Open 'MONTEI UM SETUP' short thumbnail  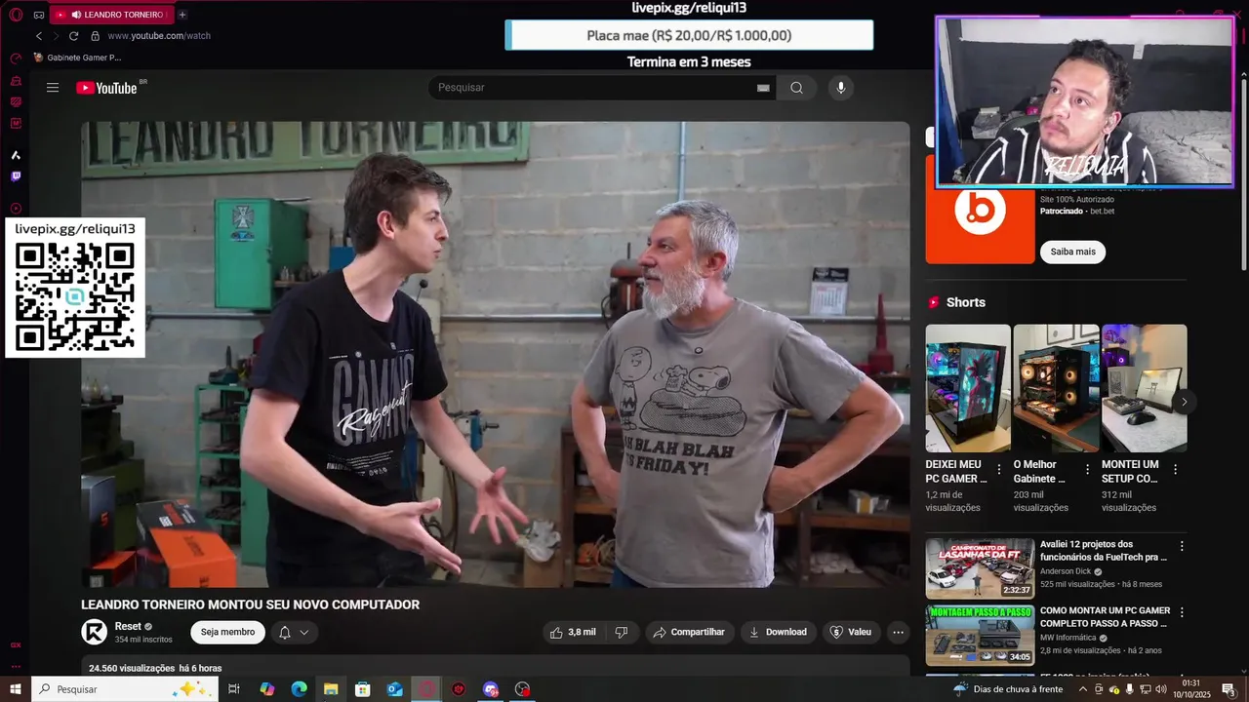coord(1144,388)
